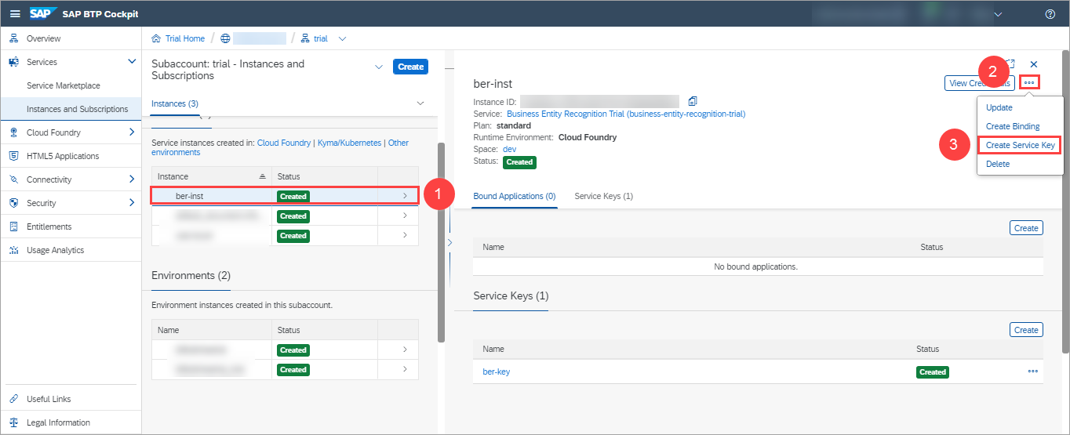Click the Security shield icon
The height and width of the screenshot is (435, 1070).
(13, 203)
